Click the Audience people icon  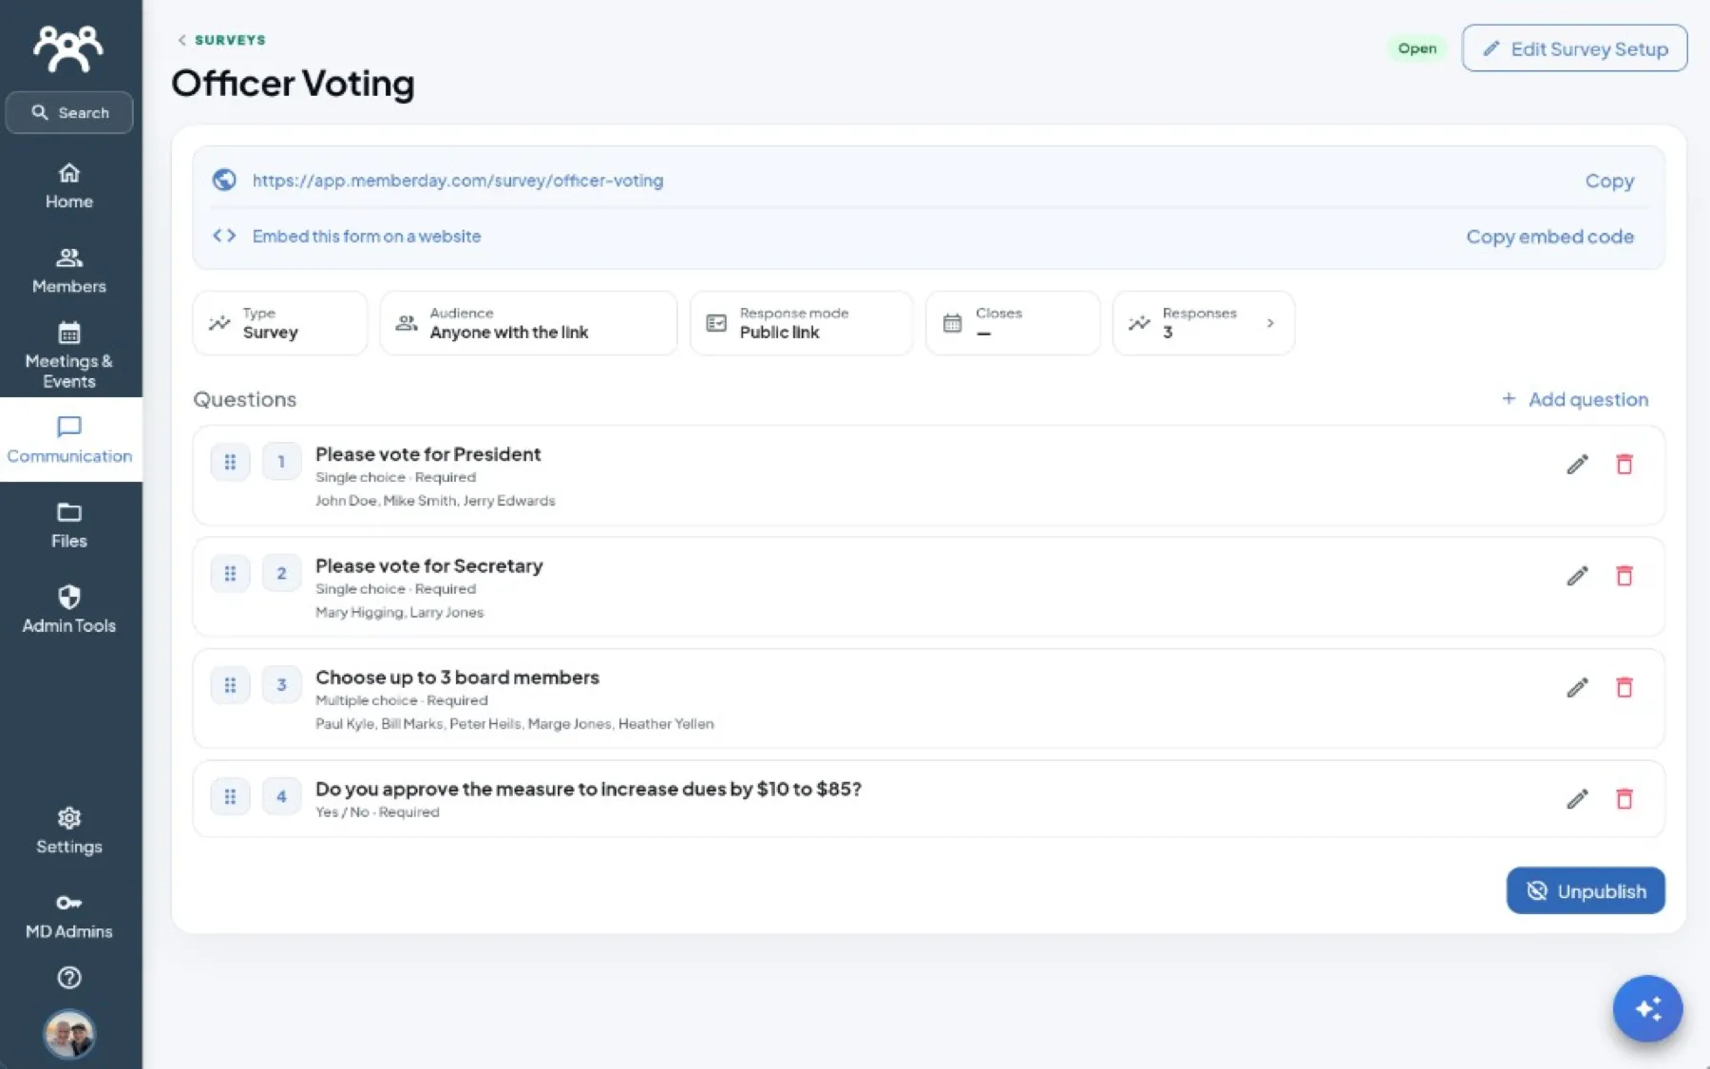tap(407, 323)
